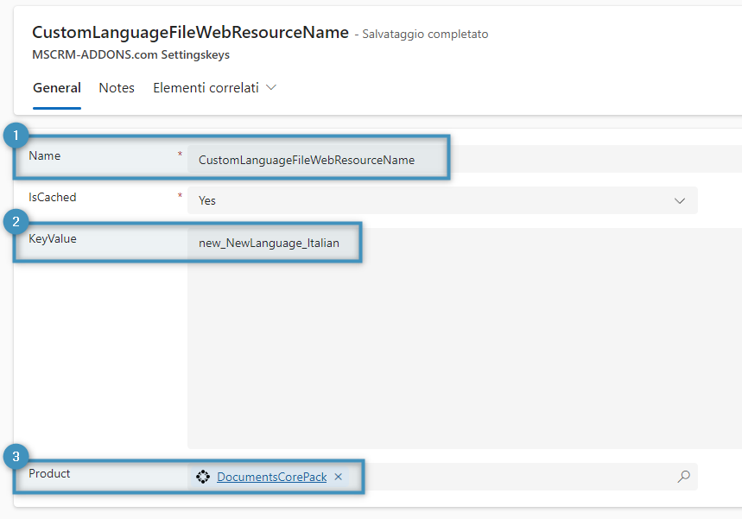742x519 pixels.
Task: Click the Salvataggio completato status text
Action: [425, 35]
